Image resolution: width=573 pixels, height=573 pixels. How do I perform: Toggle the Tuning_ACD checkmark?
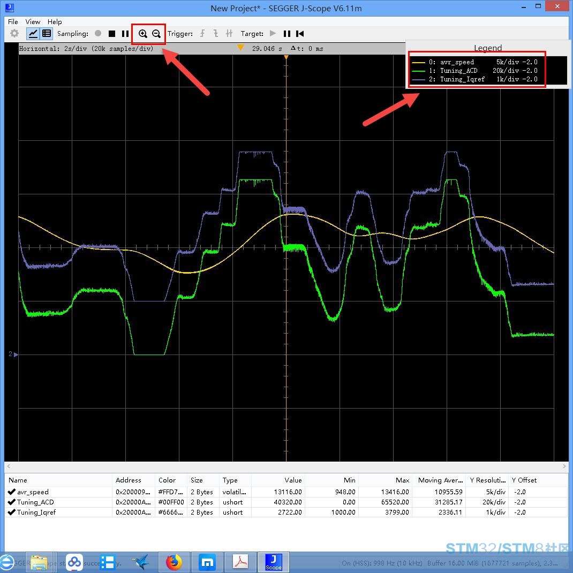(11, 502)
